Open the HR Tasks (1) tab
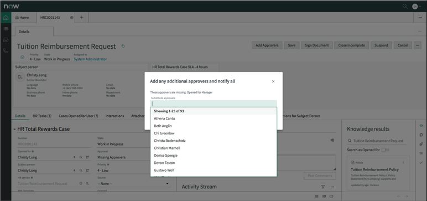This screenshot has height=201, width=427. coord(42,116)
